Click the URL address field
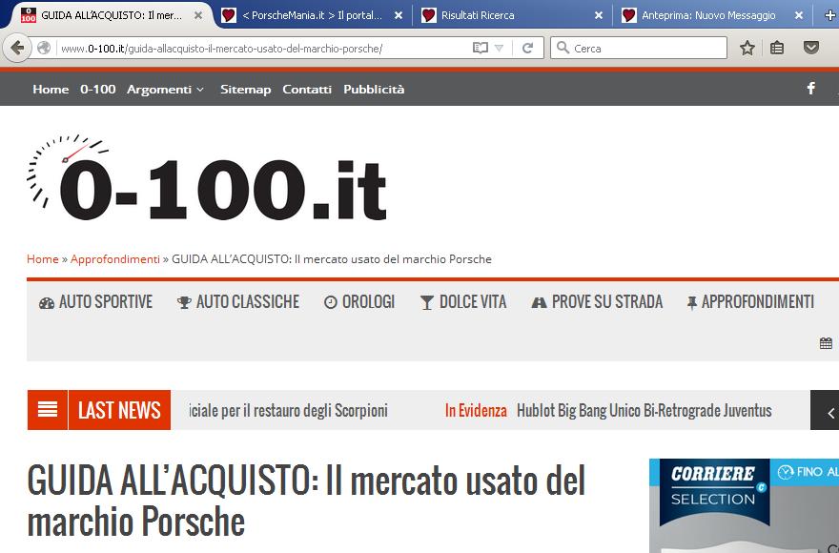The width and height of the screenshot is (839, 553). point(262,49)
